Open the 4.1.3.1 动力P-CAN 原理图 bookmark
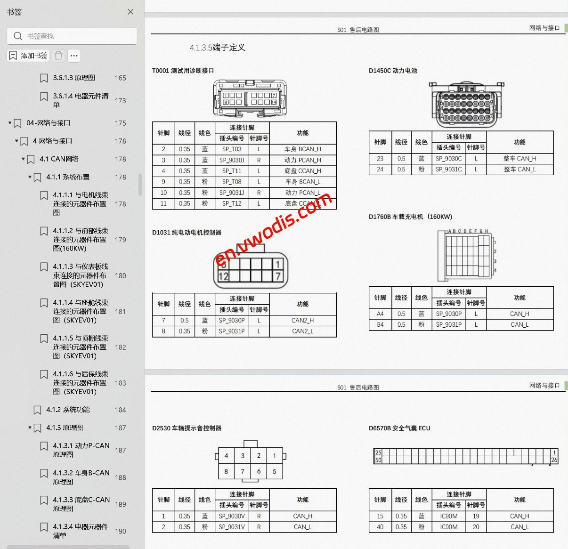The width and height of the screenshot is (568, 549). pos(80,450)
